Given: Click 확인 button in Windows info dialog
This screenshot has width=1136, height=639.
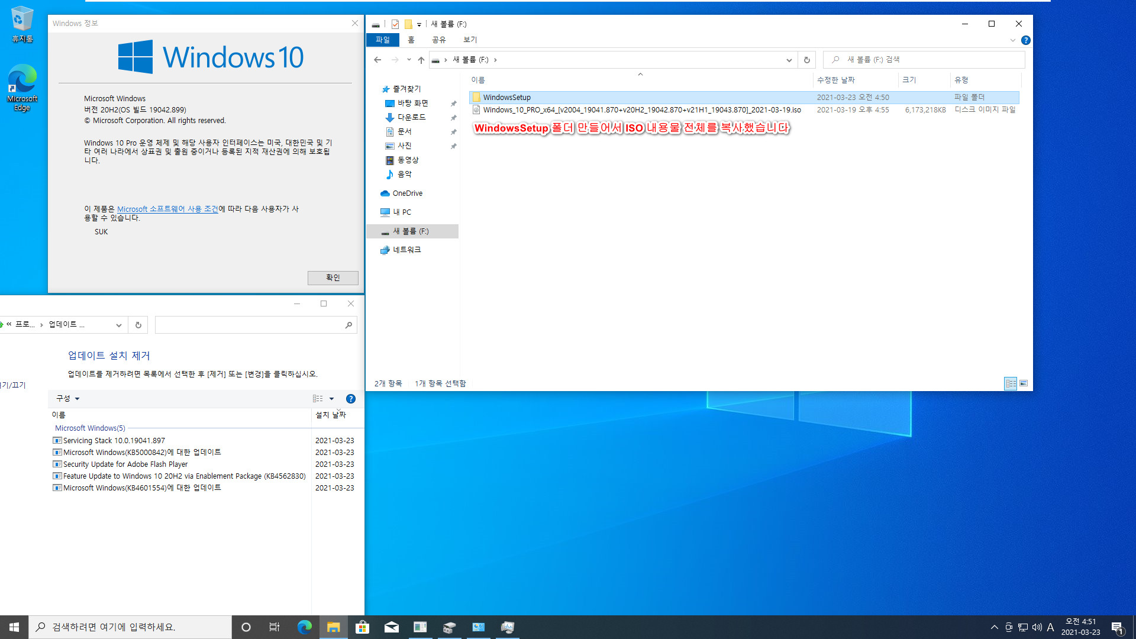Looking at the screenshot, I should 333,277.
